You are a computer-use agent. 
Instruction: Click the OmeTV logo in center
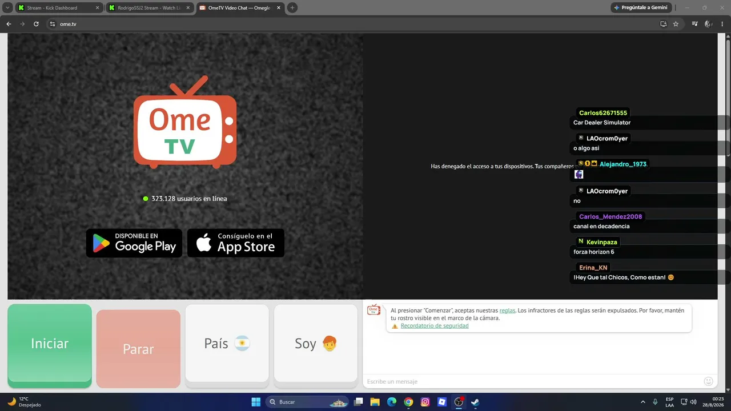[x=185, y=122]
